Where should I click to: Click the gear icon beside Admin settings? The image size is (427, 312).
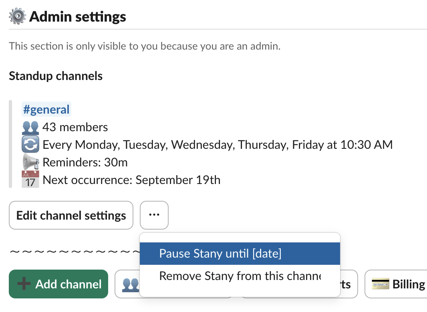(x=17, y=16)
